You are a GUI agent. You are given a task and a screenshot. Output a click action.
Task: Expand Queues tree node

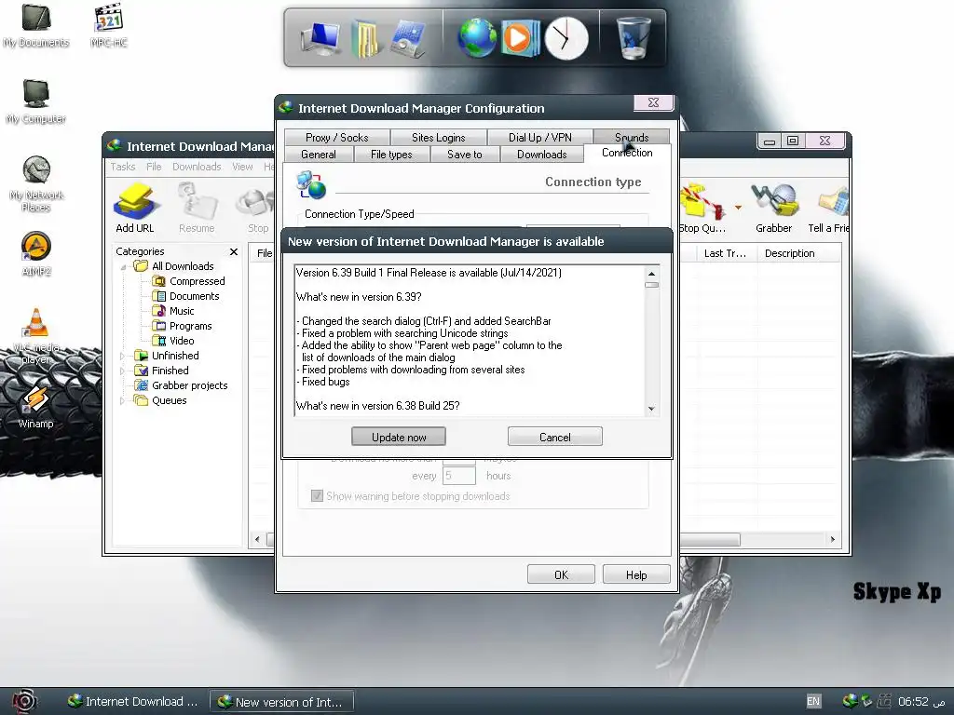[122, 400]
